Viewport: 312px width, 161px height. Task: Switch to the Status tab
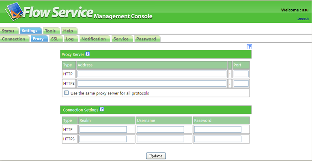click(9, 31)
